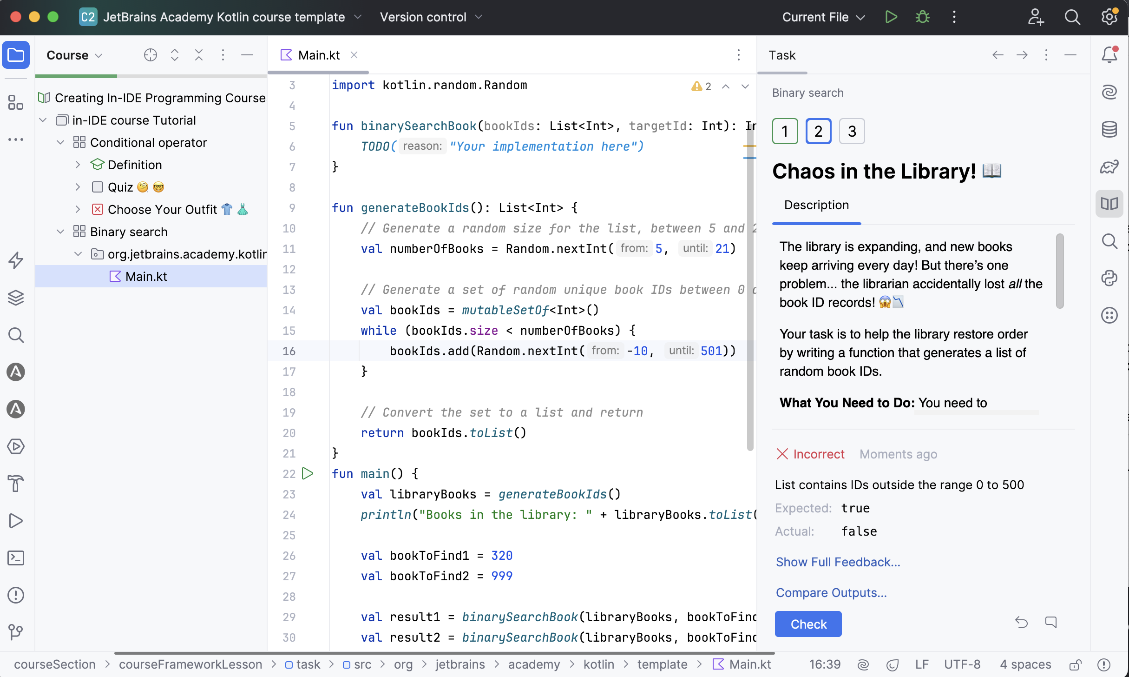The width and height of the screenshot is (1129, 677).
Task: Open the Python packages icon in right sidebar
Action: click(1109, 278)
